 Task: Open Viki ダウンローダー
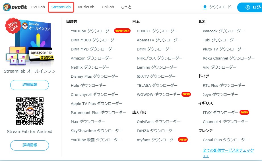coord(219,67)
